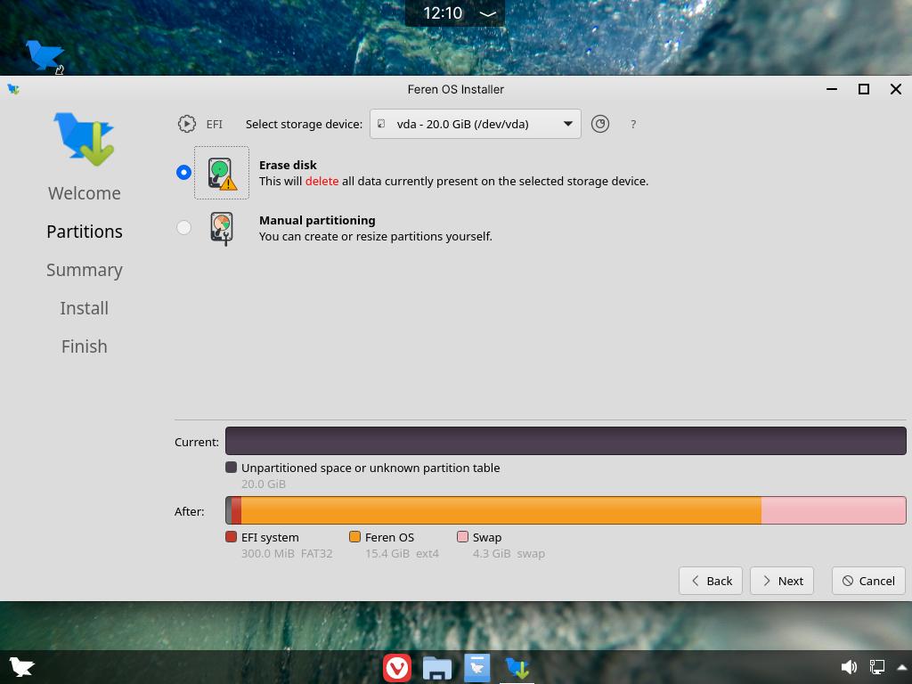Go to the Welcome step
The image size is (912, 684).
[x=85, y=193]
